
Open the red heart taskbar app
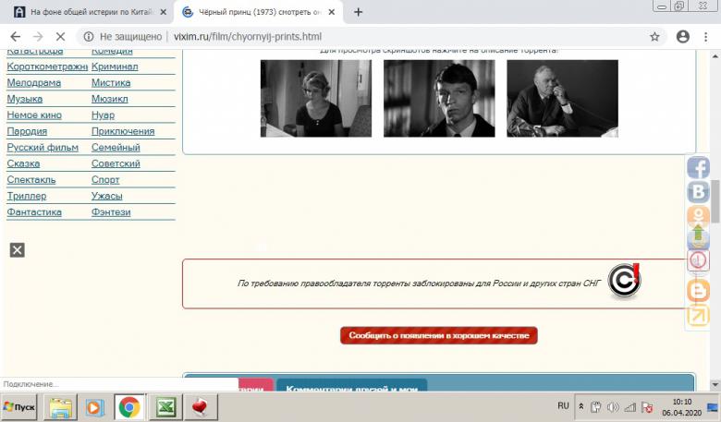200,407
